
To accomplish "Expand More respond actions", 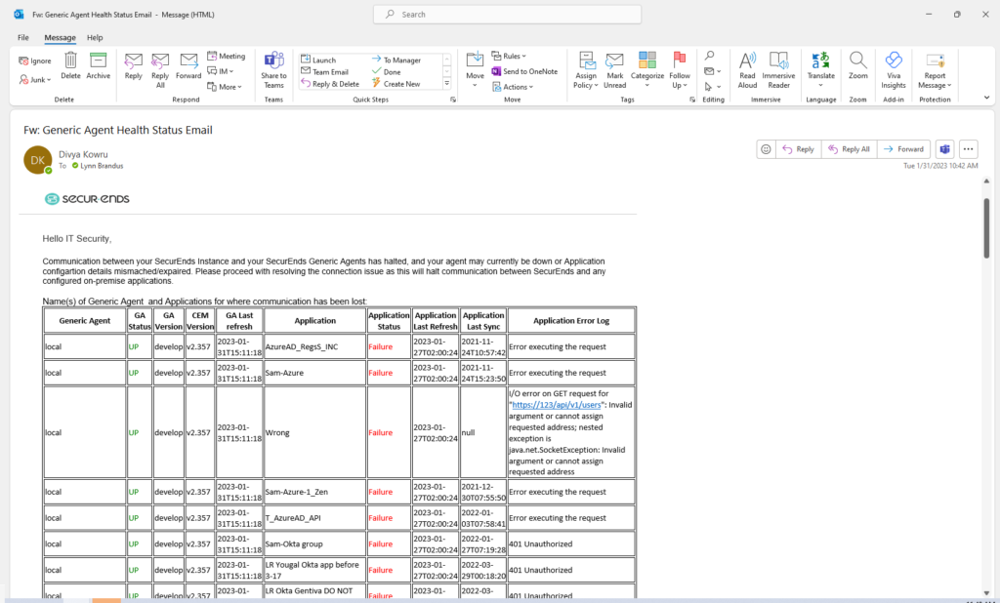I will coord(225,87).
